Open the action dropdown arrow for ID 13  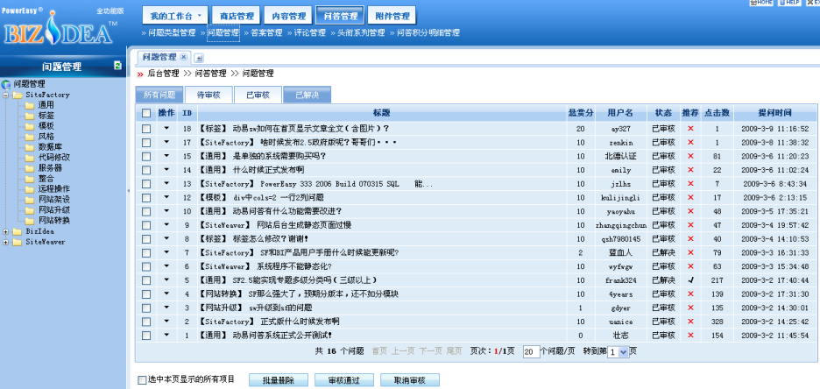166,184
